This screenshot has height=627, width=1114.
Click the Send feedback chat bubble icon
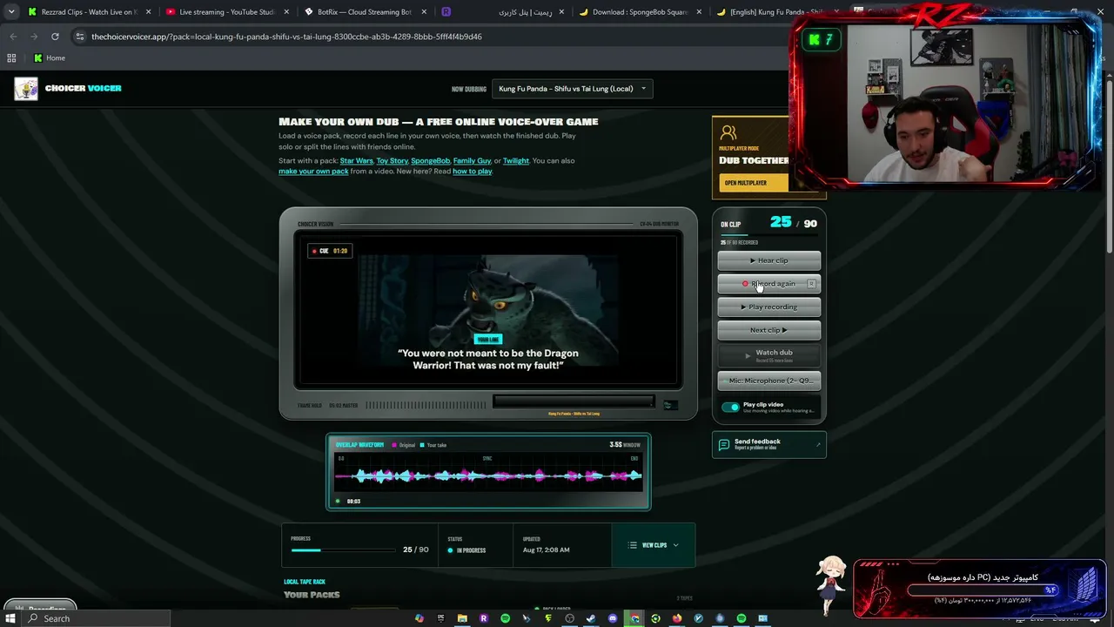click(x=723, y=445)
